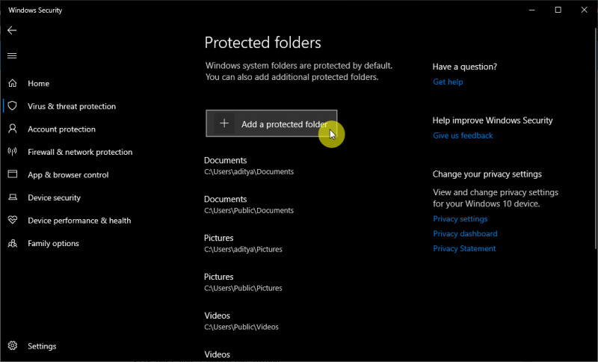598x362 pixels.
Task: Click the back arrow icon
Action: point(12,30)
